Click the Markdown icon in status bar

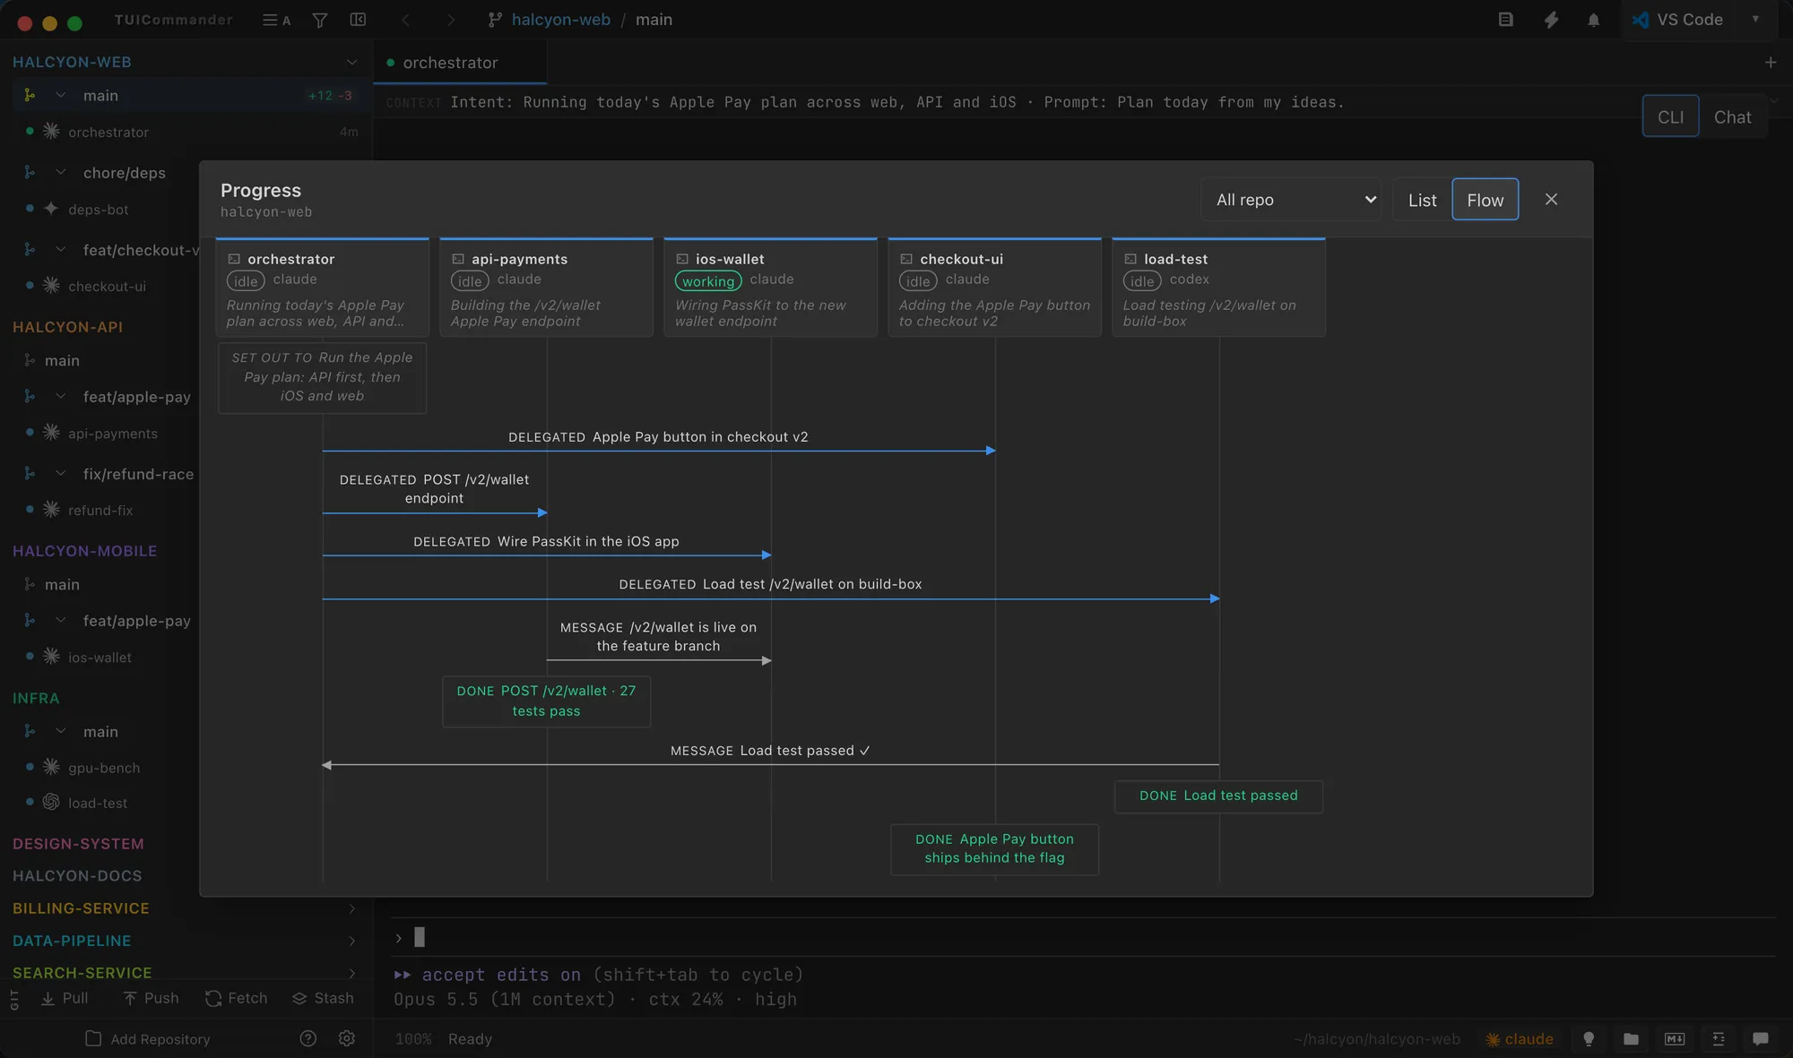[1675, 1039]
